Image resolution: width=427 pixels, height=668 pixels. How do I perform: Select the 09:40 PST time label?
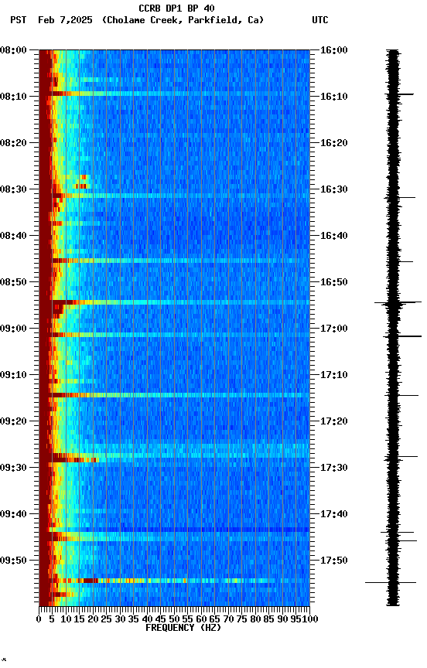click(x=13, y=515)
